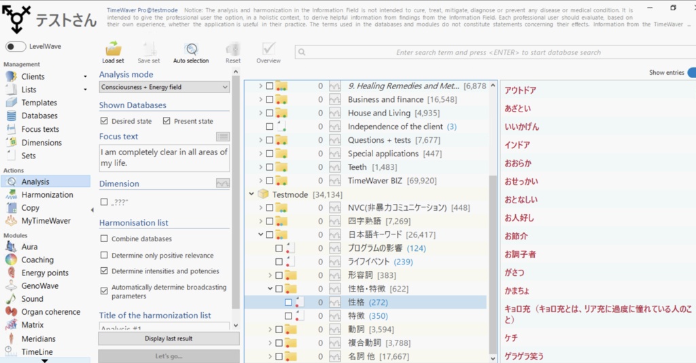Open Dimensions in the sidebar
Viewport: 696px width, 363px height.
pyautogui.click(x=41, y=143)
